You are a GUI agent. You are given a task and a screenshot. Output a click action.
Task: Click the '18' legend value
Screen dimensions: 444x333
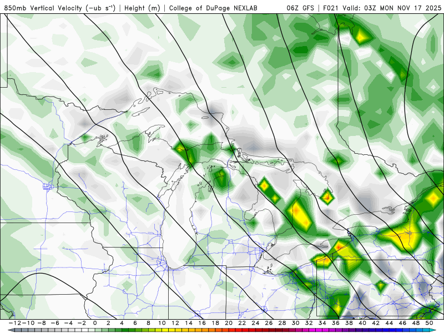click(215, 323)
